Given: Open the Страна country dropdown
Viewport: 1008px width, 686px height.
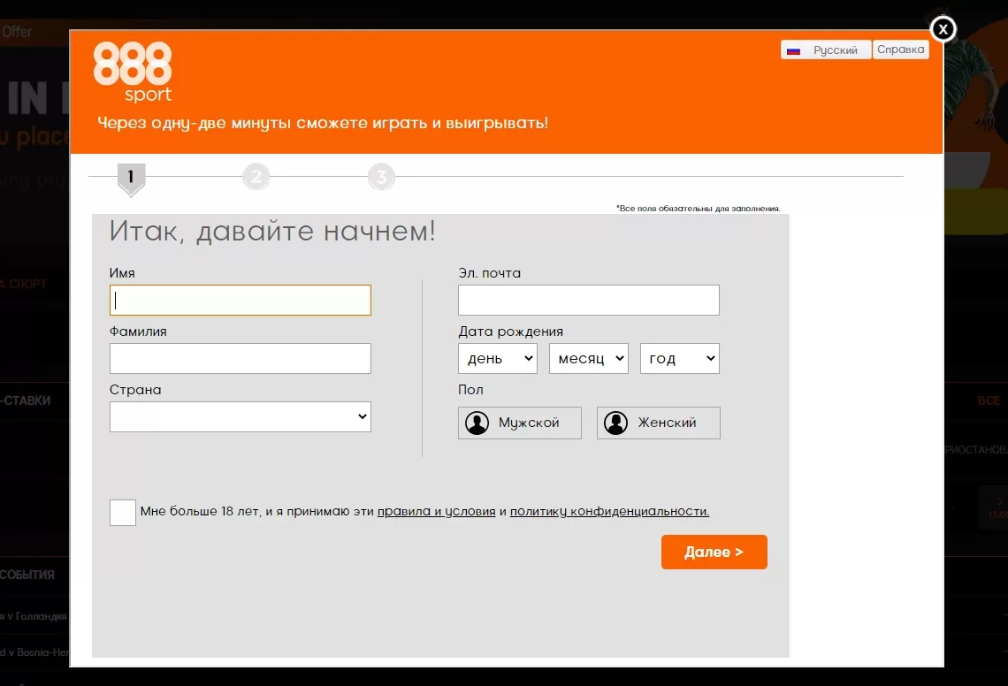Looking at the screenshot, I should [240, 416].
